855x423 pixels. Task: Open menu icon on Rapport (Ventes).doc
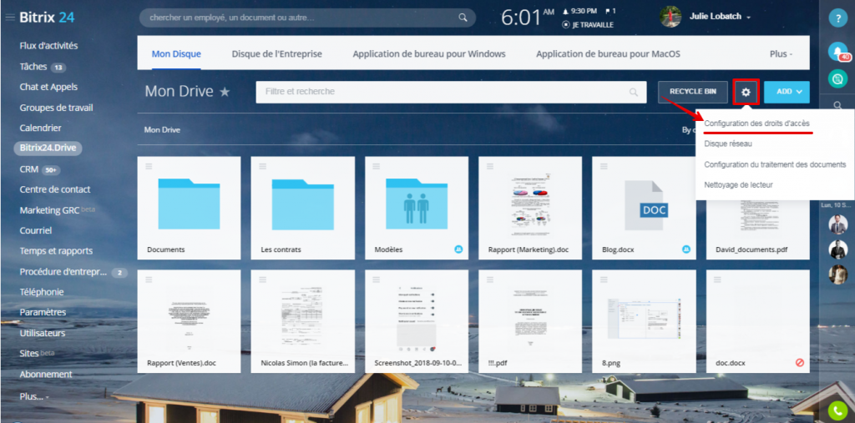click(149, 279)
